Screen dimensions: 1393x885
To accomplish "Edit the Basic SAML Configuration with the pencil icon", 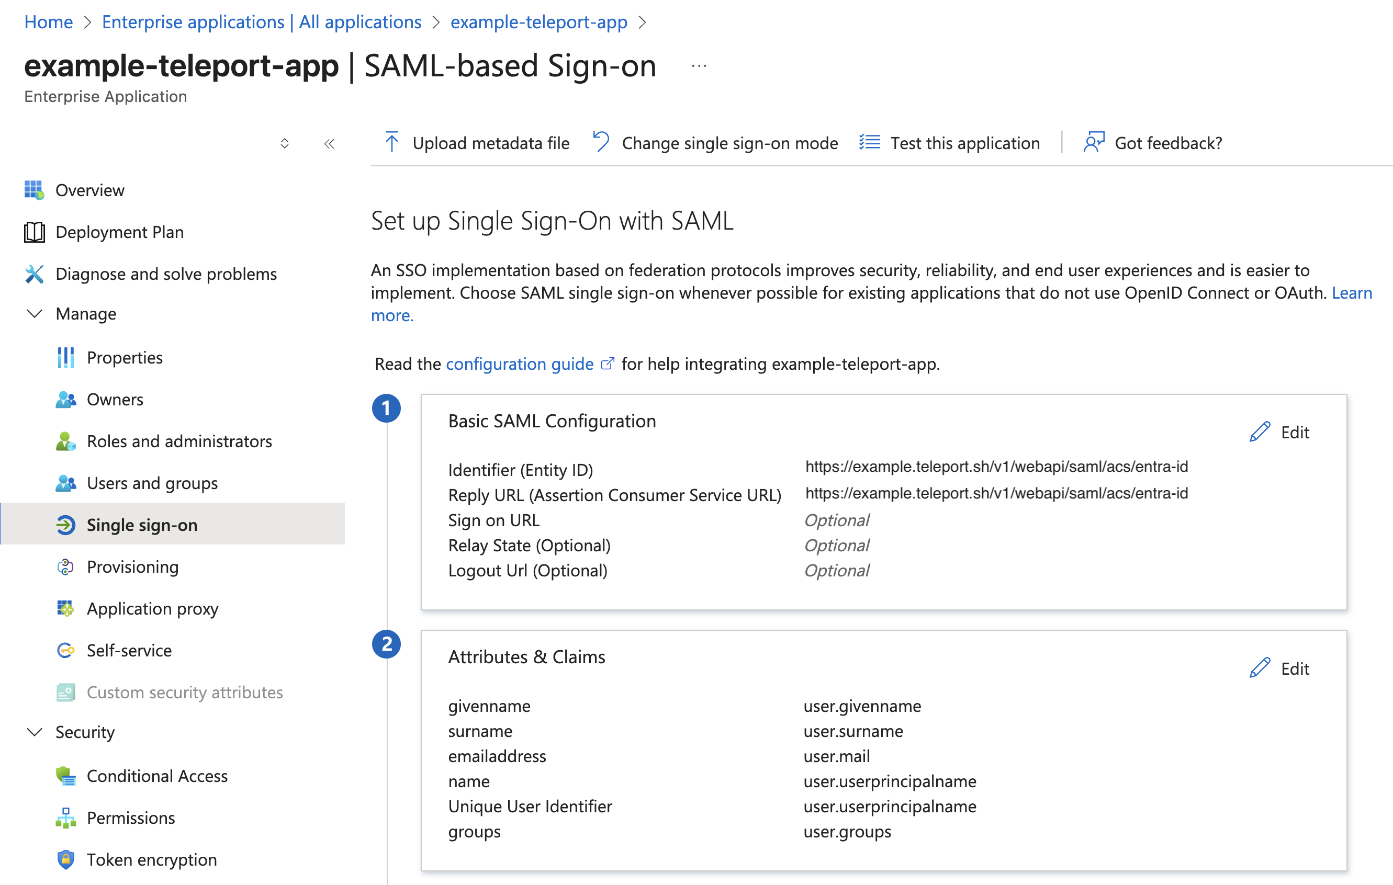I will [1280, 432].
